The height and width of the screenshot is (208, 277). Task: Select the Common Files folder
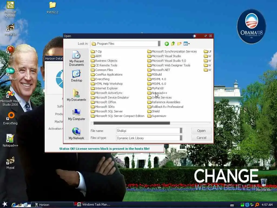pos(102,70)
